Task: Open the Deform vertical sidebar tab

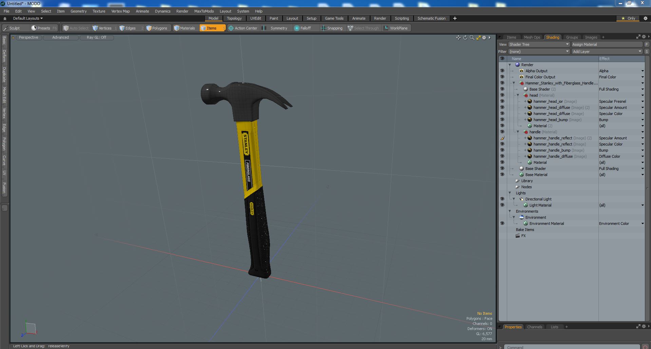Action: [4, 56]
